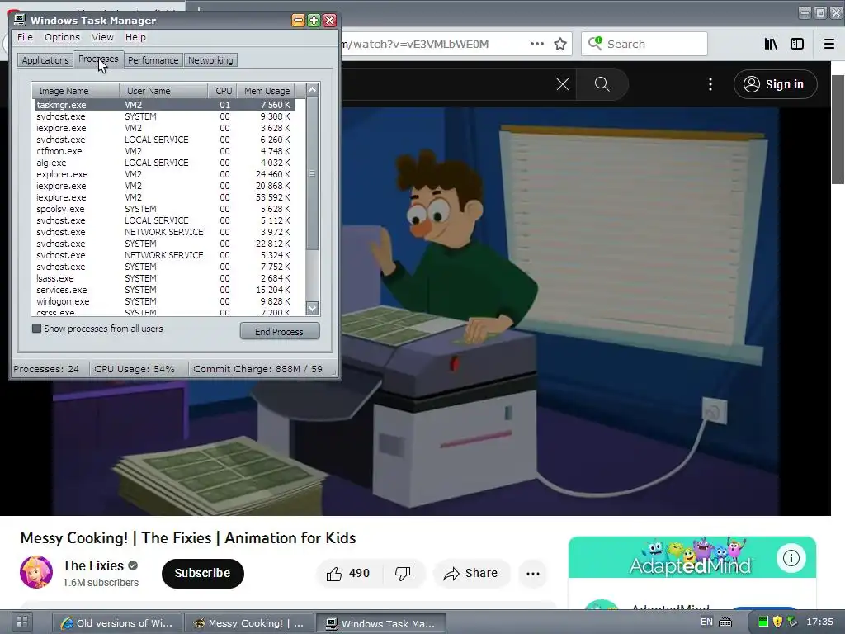Click the video player frame
This screenshot has height=634, width=845.
pyautogui.click(x=415, y=311)
